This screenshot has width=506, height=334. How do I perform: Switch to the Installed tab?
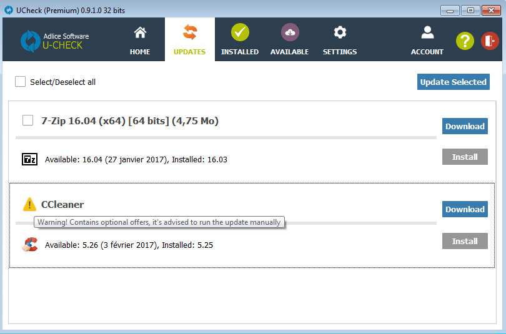(240, 41)
